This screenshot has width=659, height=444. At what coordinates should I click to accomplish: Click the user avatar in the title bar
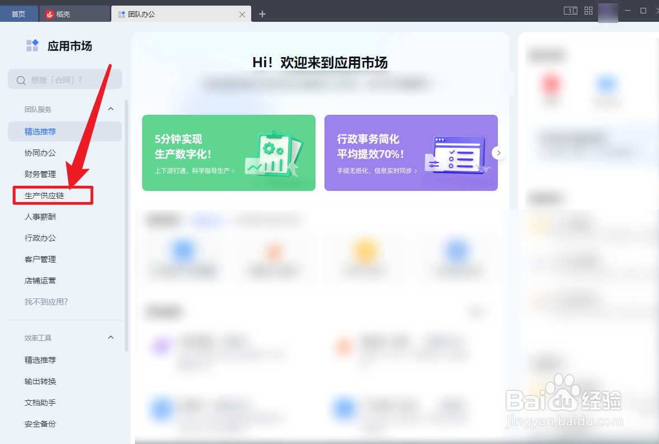tap(608, 12)
